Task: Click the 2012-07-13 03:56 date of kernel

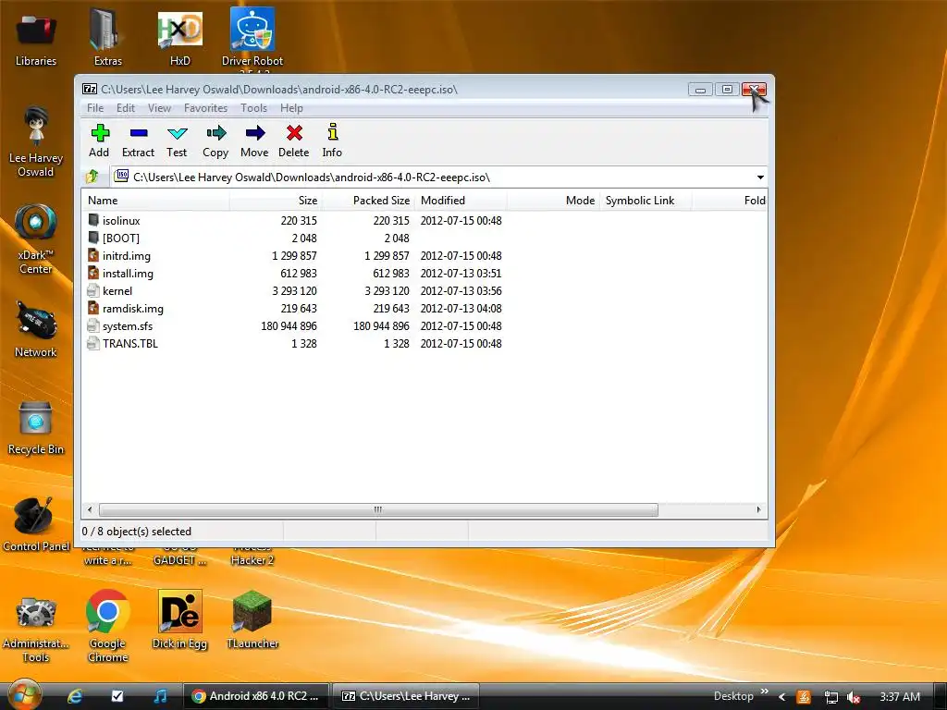Action: click(461, 291)
